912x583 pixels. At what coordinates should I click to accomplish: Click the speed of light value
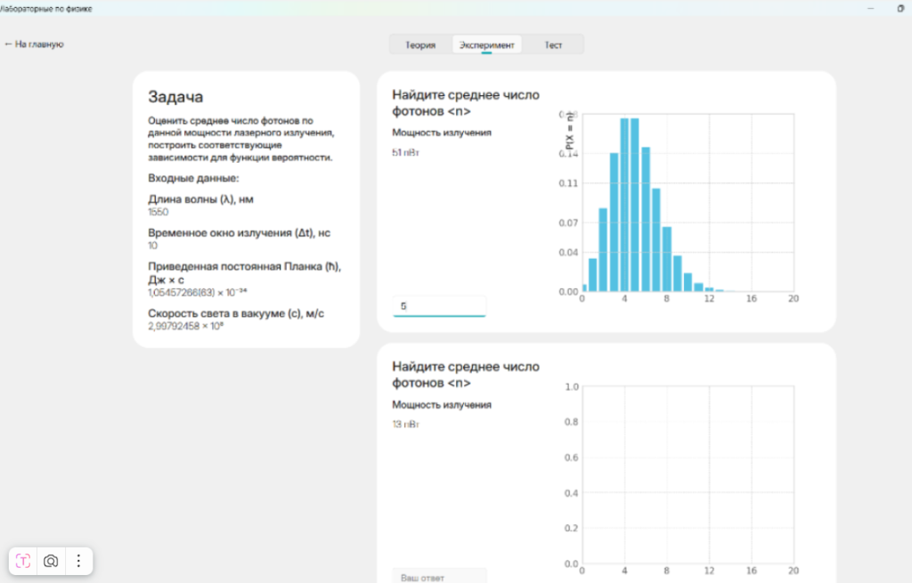click(x=185, y=327)
